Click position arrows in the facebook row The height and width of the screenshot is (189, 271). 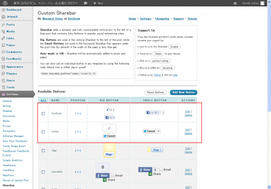[x=79, y=114]
